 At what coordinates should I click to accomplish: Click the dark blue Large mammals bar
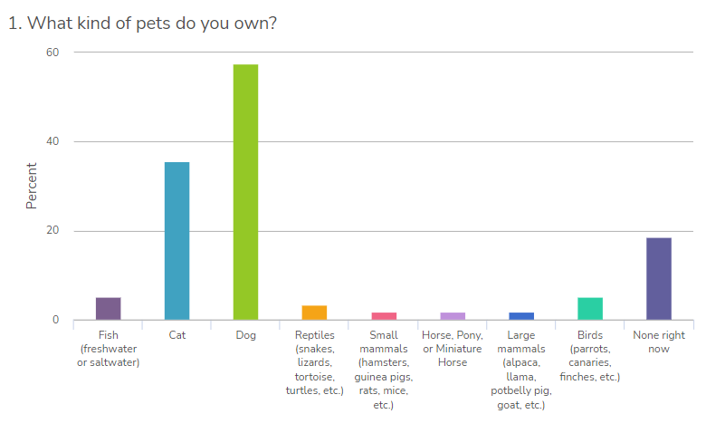(520, 316)
